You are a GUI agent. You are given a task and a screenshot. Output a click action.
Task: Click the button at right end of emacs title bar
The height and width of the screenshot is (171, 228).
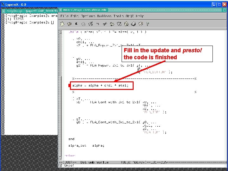pos(225,10)
